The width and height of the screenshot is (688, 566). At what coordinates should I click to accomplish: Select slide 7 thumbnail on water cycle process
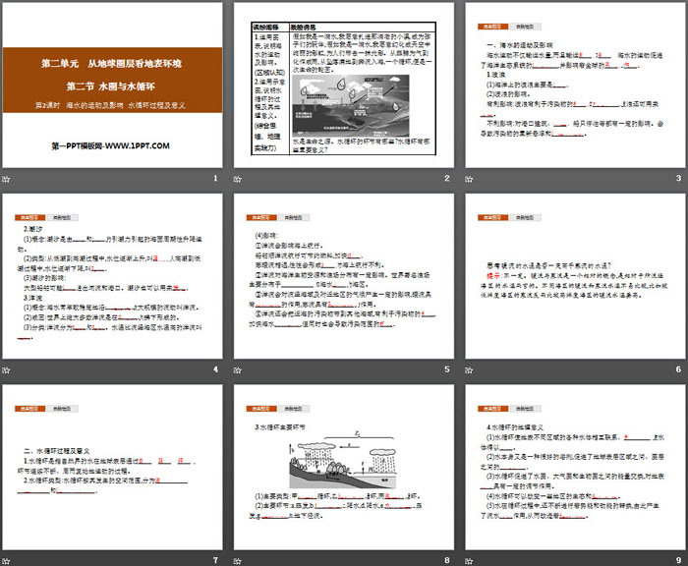point(112,468)
